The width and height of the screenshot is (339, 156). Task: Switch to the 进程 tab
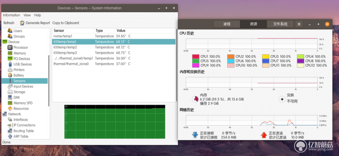click(227, 24)
